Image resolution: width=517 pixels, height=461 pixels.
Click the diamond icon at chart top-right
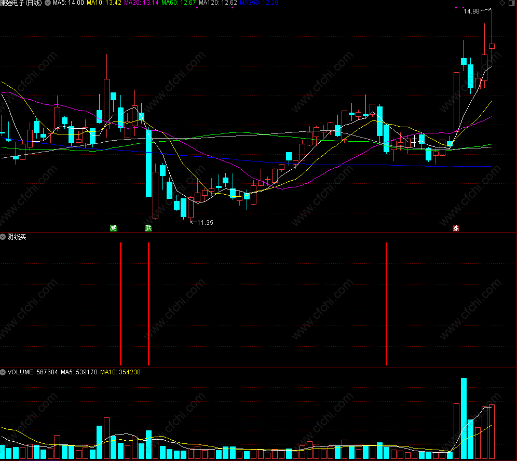[502, 3]
